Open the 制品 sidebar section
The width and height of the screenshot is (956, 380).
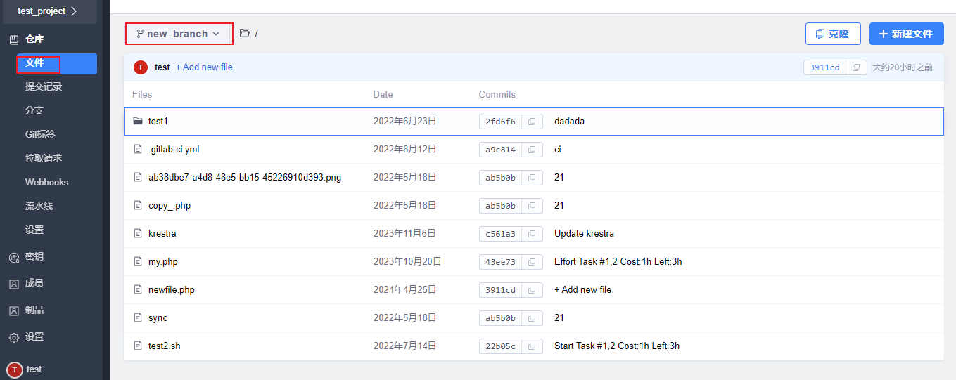click(34, 310)
